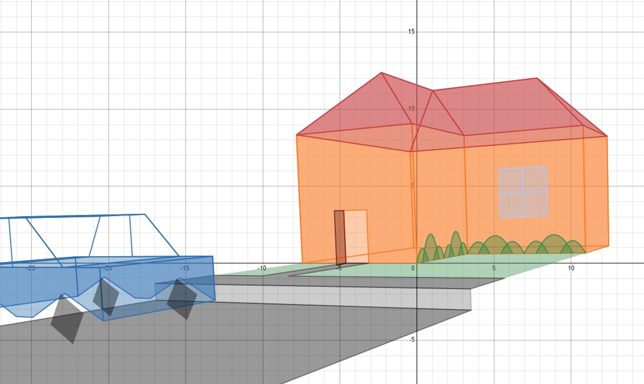
Task: Click the largest green bush right of the house
Action: 554,244
